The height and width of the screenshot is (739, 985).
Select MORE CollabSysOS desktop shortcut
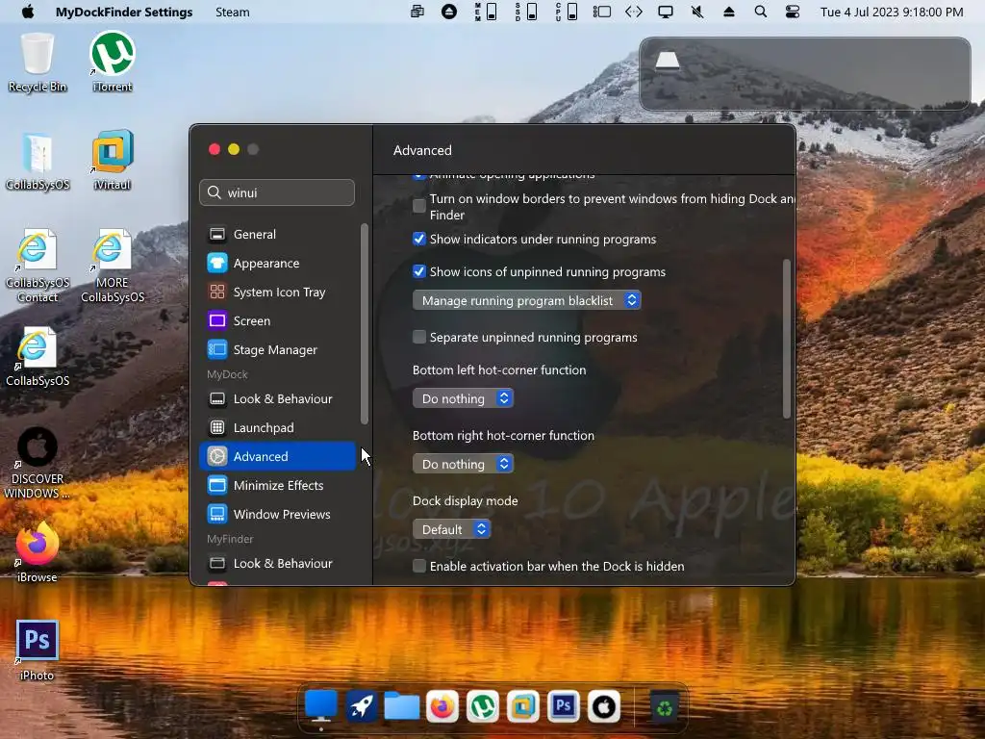[x=113, y=267]
